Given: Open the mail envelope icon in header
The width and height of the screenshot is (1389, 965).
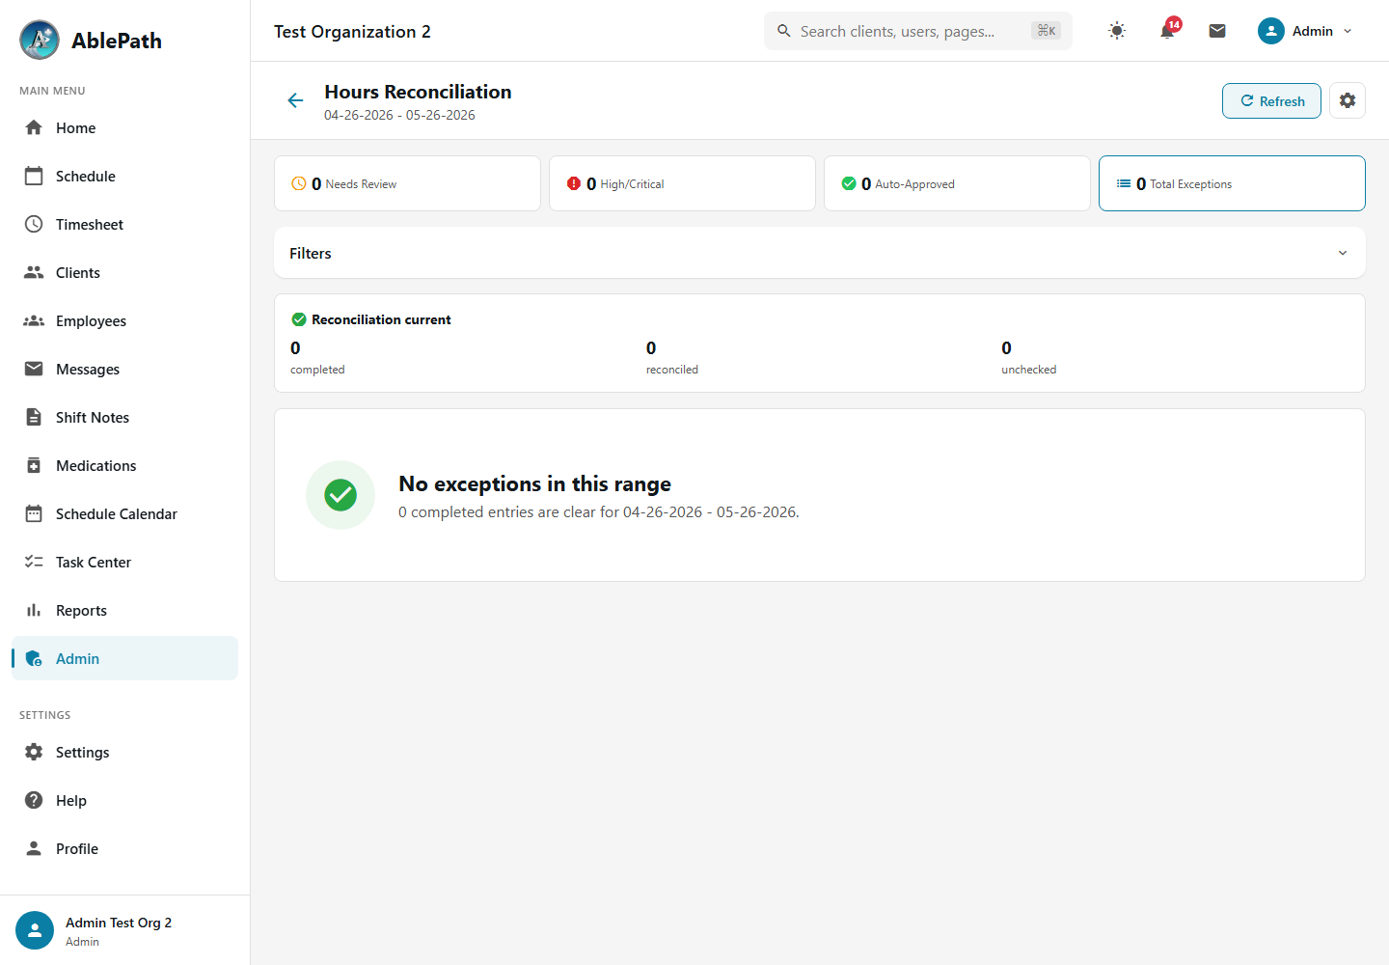Looking at the screenshot, I should (x=1217, y=31).
